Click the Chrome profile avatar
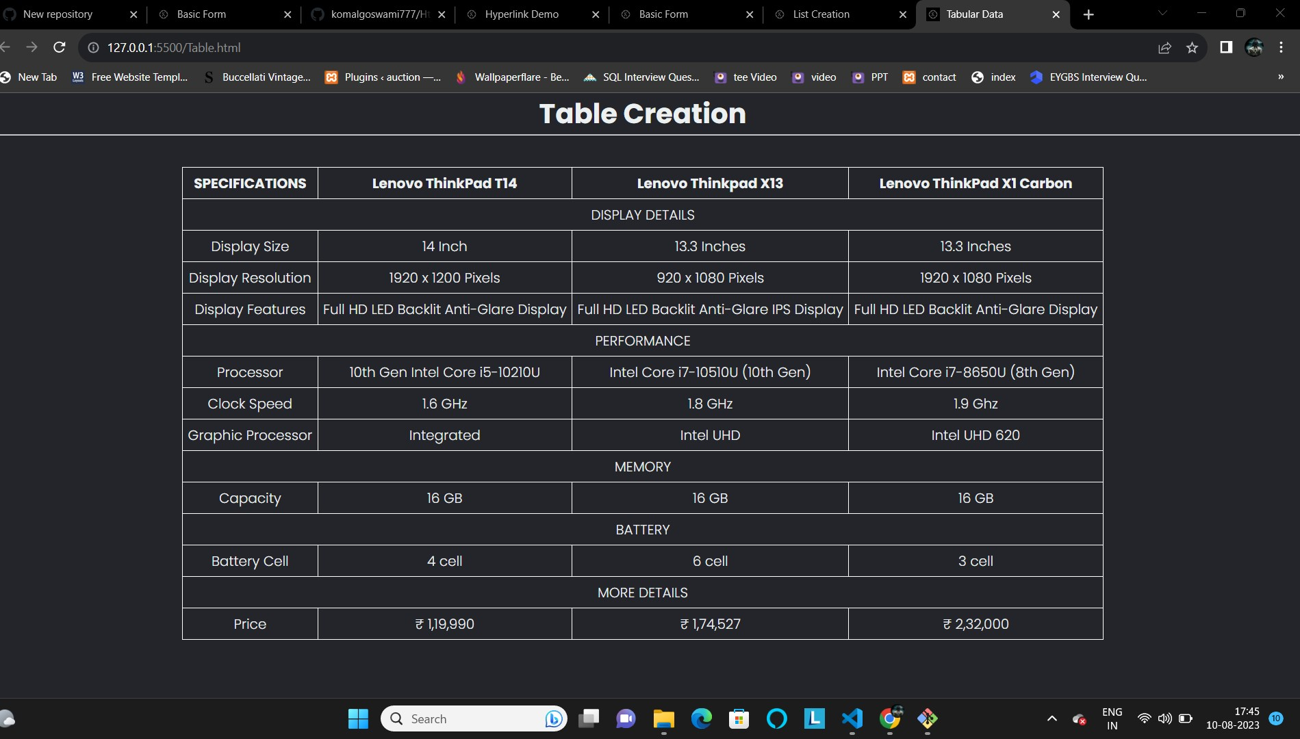Viewport: 1300px width, 739px height. (x=1254, y=48)
